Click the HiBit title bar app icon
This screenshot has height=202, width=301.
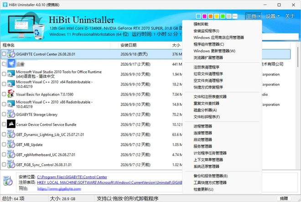click(x=5, y=5)
